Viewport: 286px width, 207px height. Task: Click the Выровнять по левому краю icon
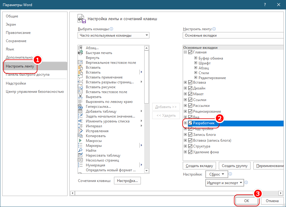pyautogui.click(x=80, y=102)
